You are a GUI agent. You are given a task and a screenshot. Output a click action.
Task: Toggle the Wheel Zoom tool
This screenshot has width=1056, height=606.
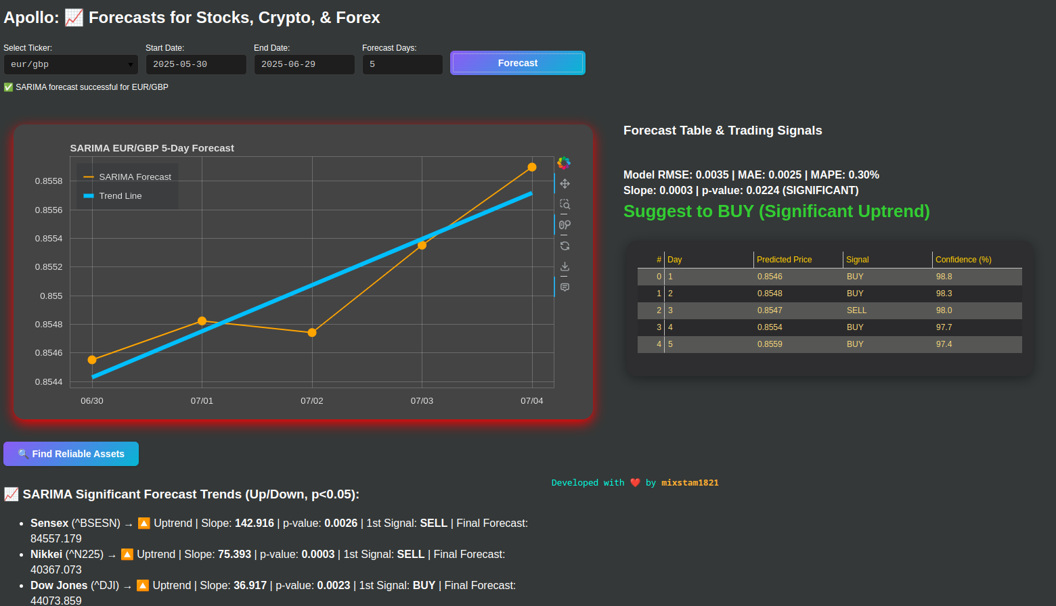(x=565, y=225)
